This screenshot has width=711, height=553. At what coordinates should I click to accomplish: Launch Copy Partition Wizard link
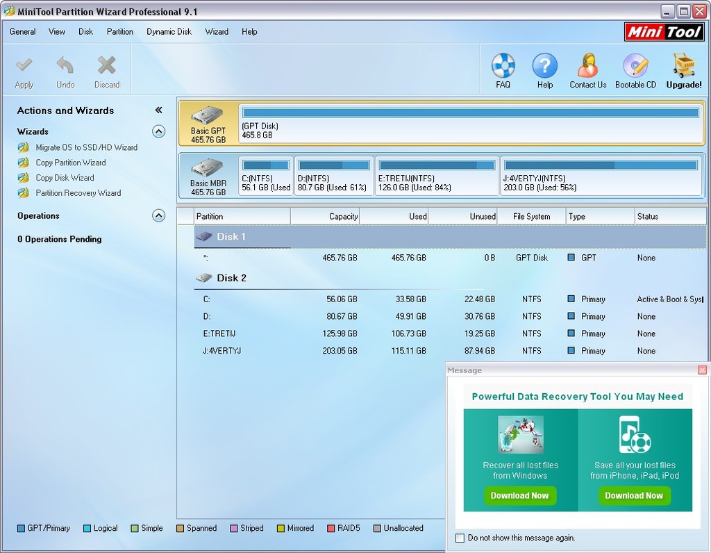pyautogui.click(x=71, y=163)
